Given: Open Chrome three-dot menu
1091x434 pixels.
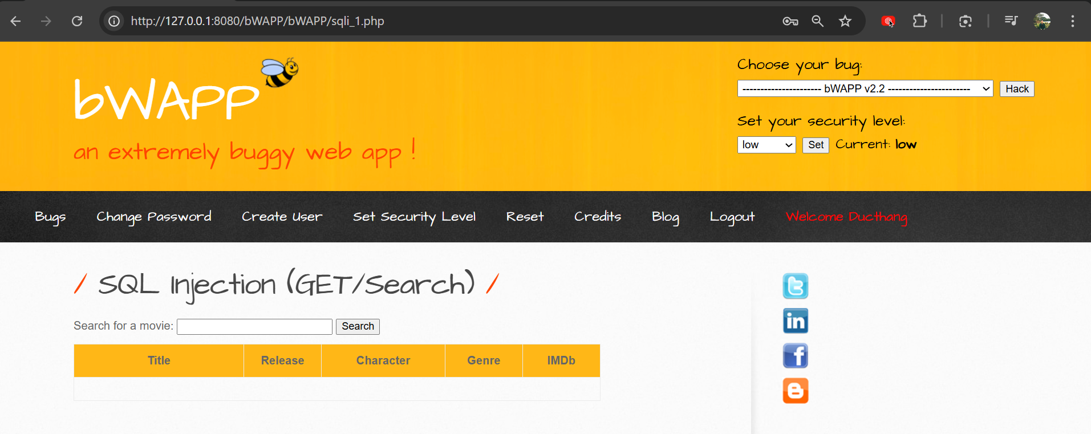Looking at the screenshot, I should point(1072,21).
